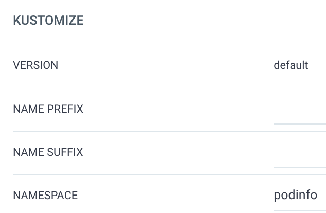The height and width of the screenshot is (213, 326).
Task: Open the version dropdown showing default
Action: click(291, 65)
